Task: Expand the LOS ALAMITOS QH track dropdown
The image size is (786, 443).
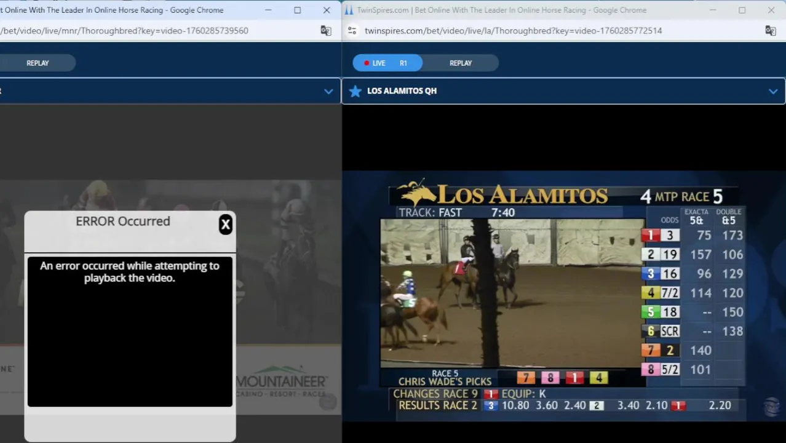Action: click(773, 91)
